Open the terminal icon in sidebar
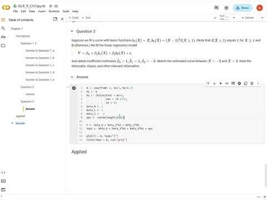267x200 pixels. (x=3, y=189)
